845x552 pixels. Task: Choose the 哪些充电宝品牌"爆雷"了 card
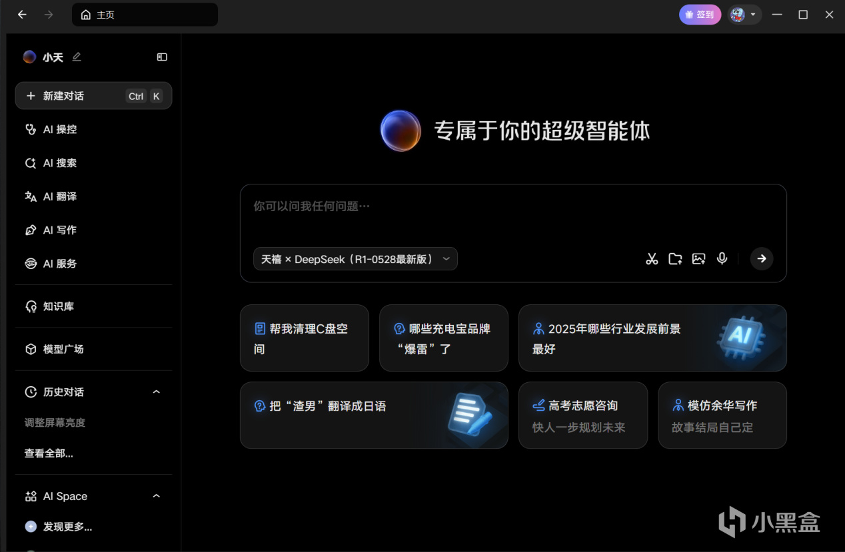(444, 338)
